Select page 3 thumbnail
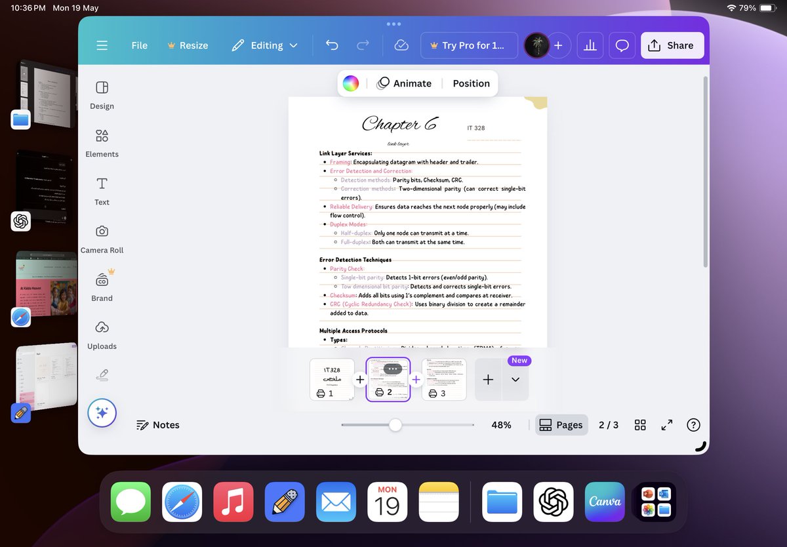 [444, 379]
